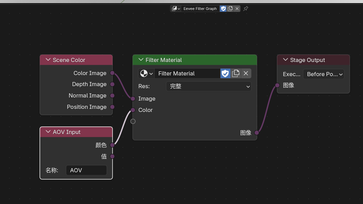Toggle the pin icon in the header
The height and width of the screenshot is (204, 363).
pos(246,9)
